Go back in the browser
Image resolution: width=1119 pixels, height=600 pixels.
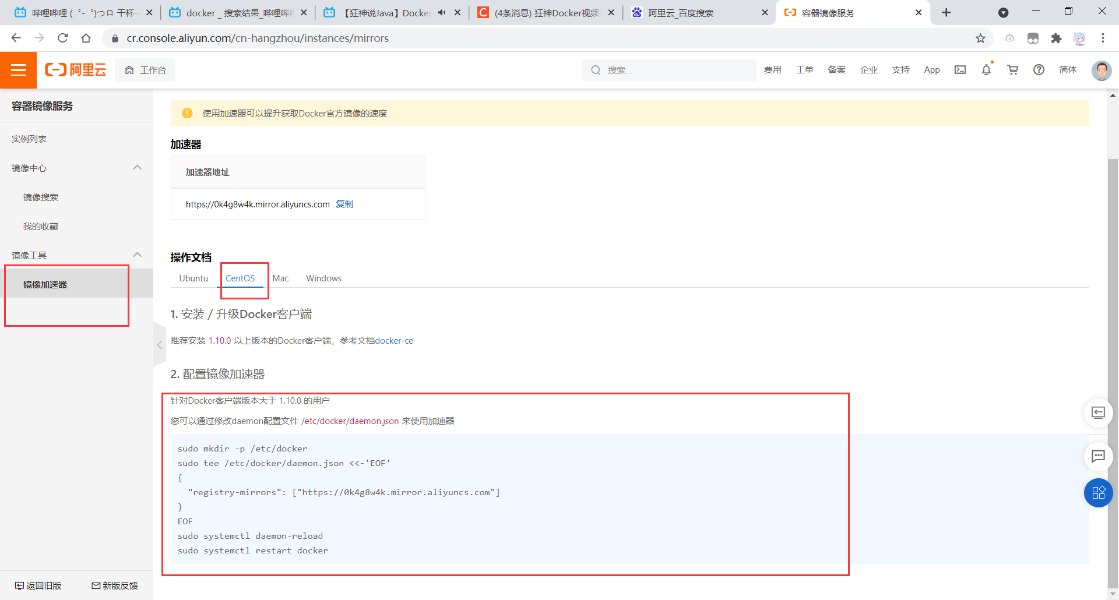[x=16, y=38]
